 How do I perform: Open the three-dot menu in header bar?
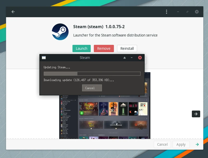pyautogui.click(x=167, y=12)
